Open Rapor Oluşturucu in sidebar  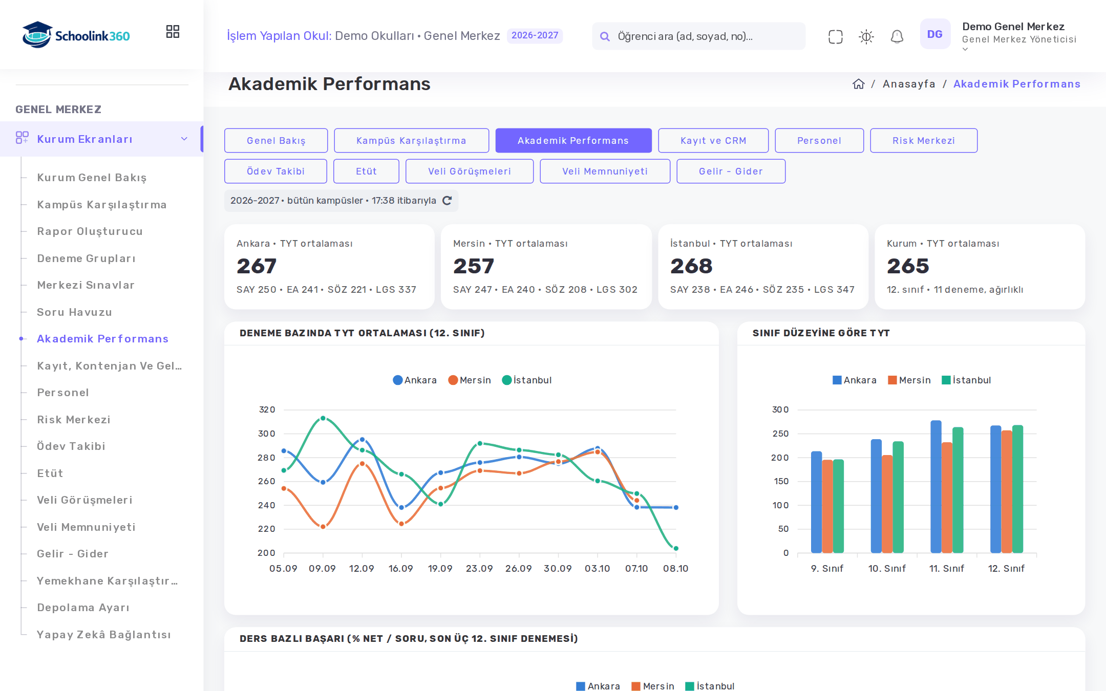(90, 231)
